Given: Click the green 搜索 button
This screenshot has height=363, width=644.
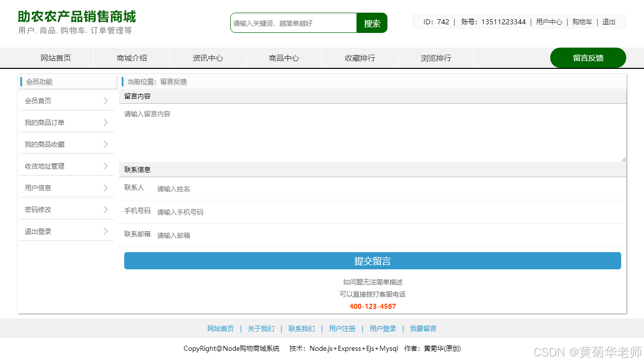Looking at the screenshot, I should 372,23.
